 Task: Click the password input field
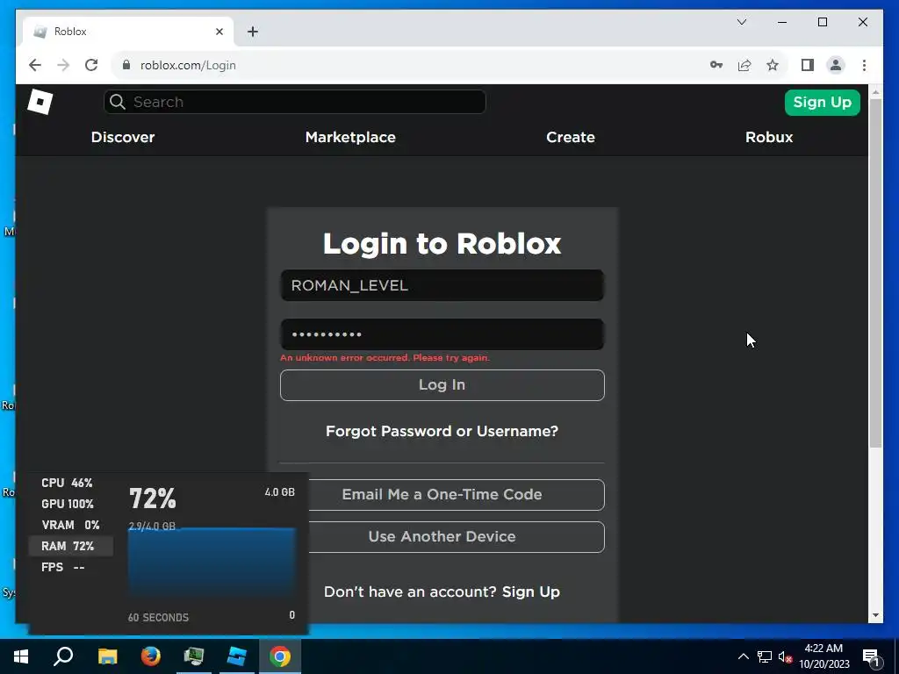[442, 334]
